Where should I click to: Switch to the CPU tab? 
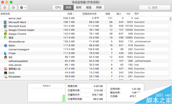[58, 8]
